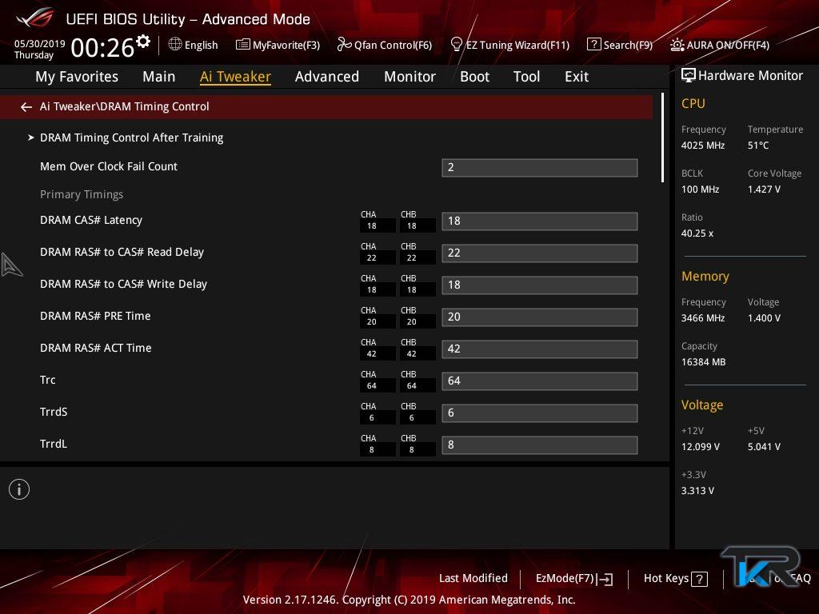The image size is (819, 614).
Task: Click memory capacity 16384 MB value
Action: [704, 362]
